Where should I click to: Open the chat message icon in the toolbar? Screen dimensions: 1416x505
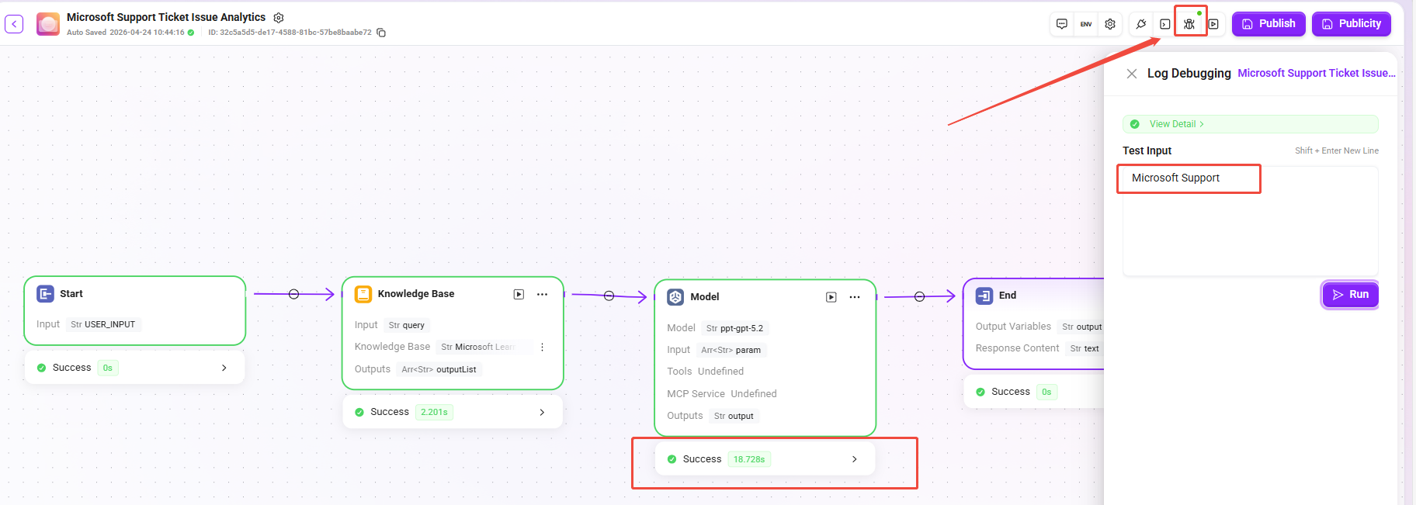pyautogui.click(x=1062, y=24)
